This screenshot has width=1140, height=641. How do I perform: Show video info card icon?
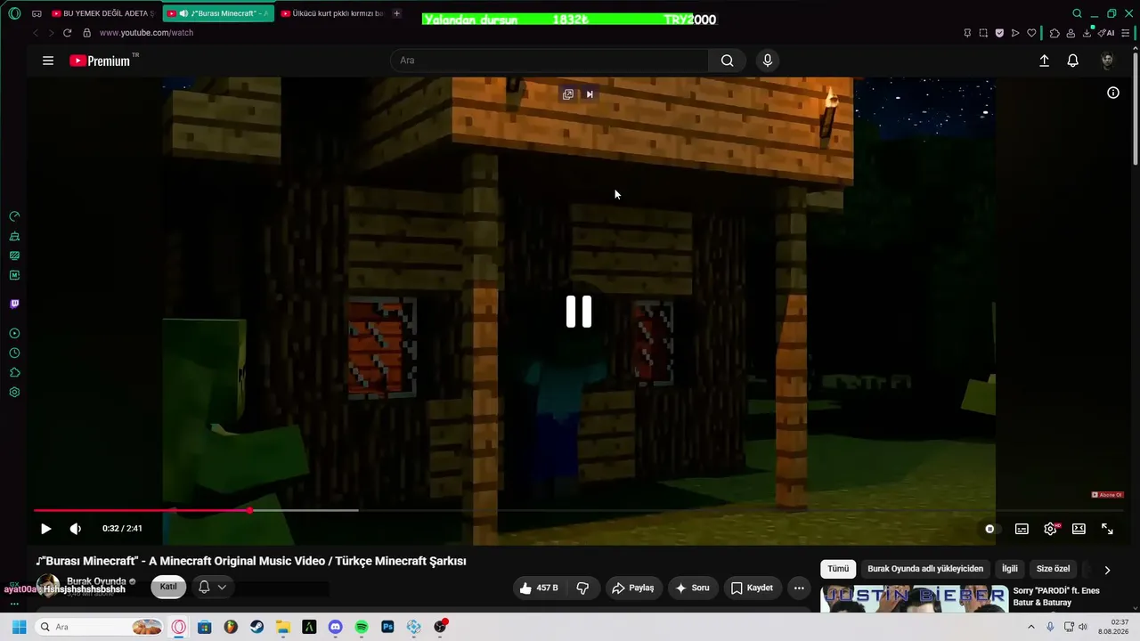coord(1113,93)
